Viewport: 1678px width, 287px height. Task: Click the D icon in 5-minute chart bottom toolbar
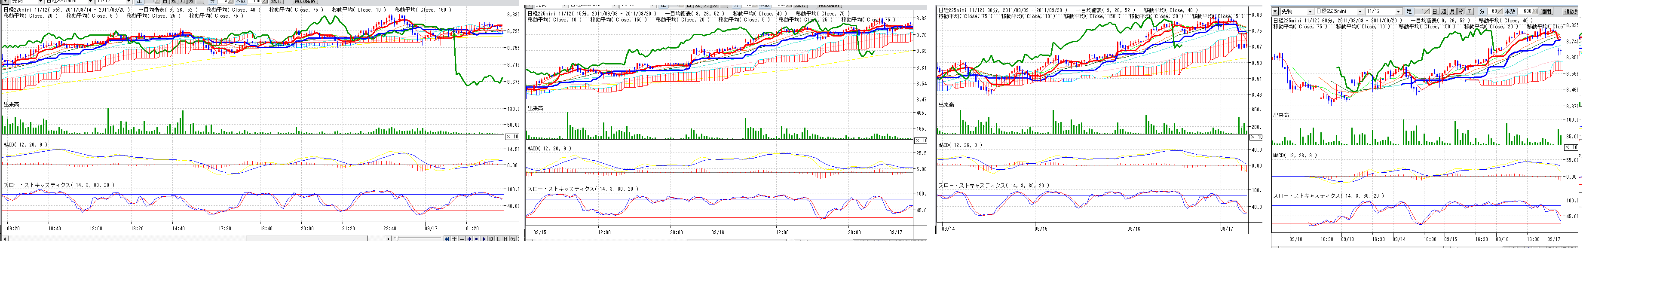(x=491, y=239)
